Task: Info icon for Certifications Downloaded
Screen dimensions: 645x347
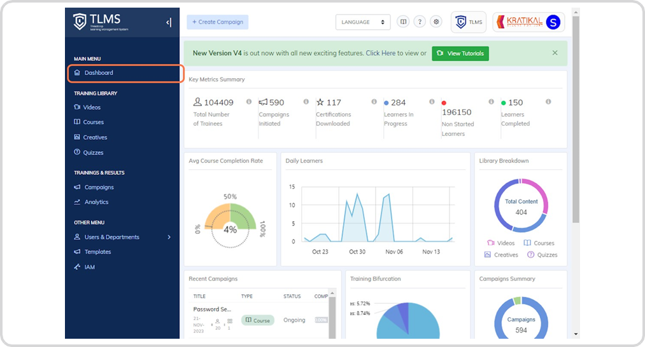Action: coord(374,102)
